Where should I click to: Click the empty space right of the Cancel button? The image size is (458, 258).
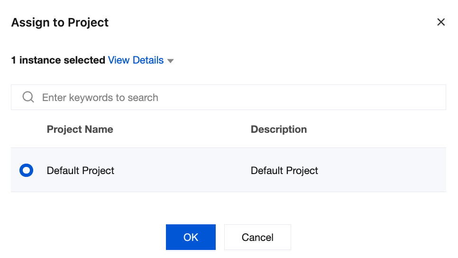[370, 237]
